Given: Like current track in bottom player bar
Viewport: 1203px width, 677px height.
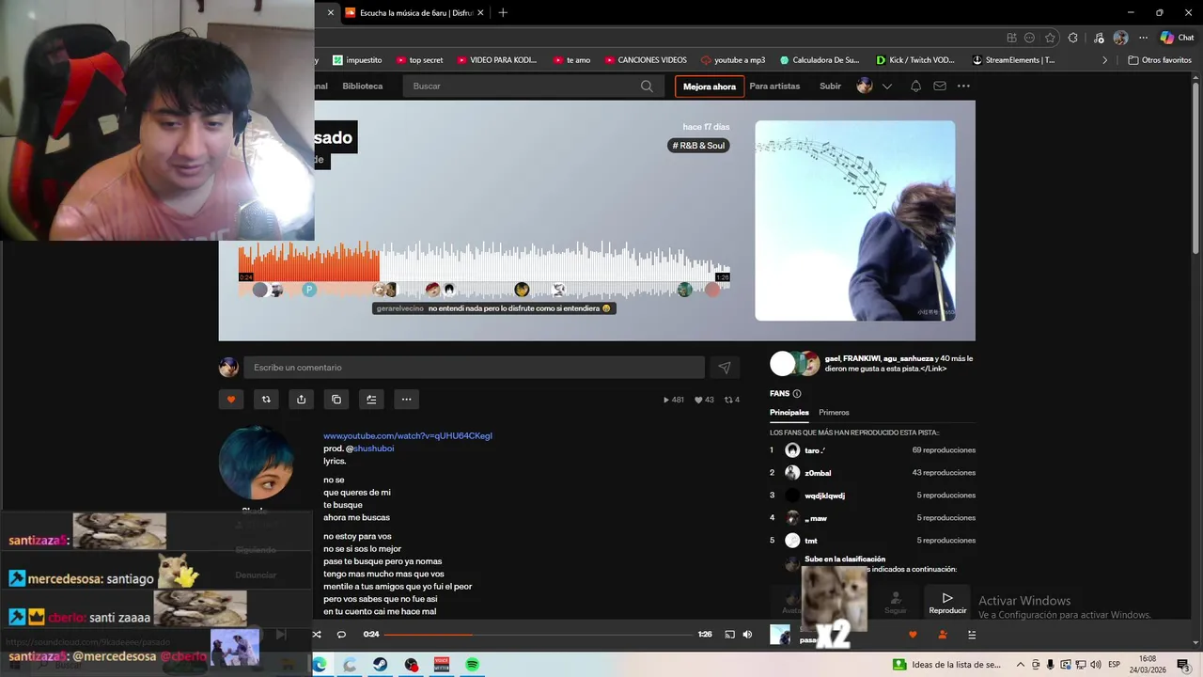Looking at the screenshot, I should pos(912,635).
